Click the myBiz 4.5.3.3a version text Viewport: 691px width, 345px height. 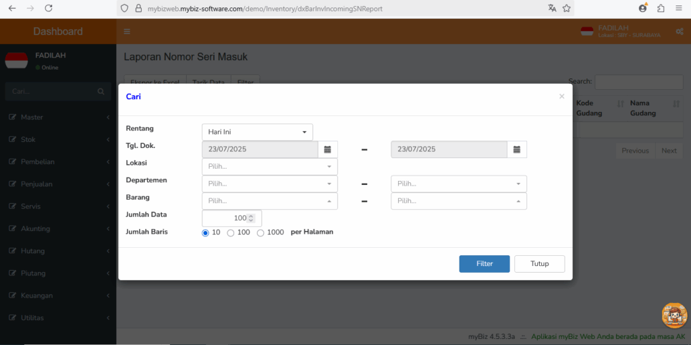(x=491, y=336)
